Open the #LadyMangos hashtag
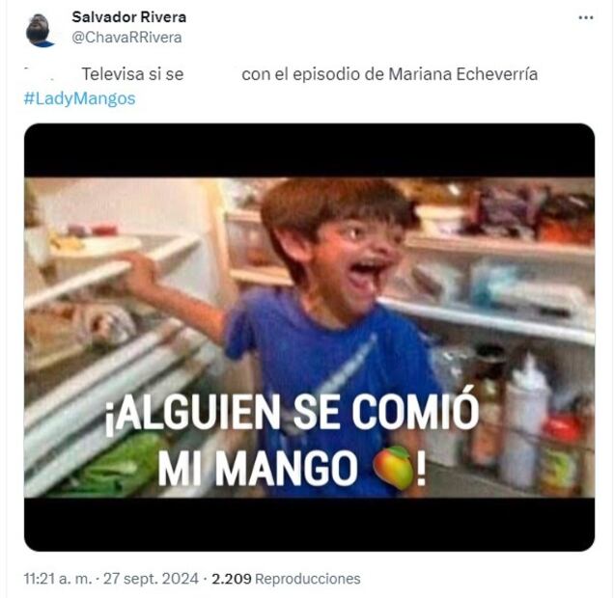Screen dimensions: 614x598 point(79,98)
